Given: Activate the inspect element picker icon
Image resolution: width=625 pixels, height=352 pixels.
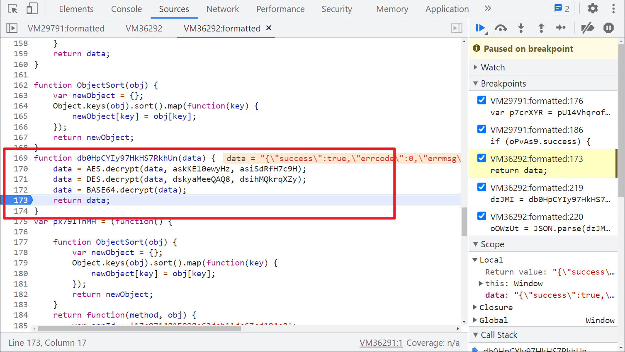Looking at the screenshot, I should (13, 9).
